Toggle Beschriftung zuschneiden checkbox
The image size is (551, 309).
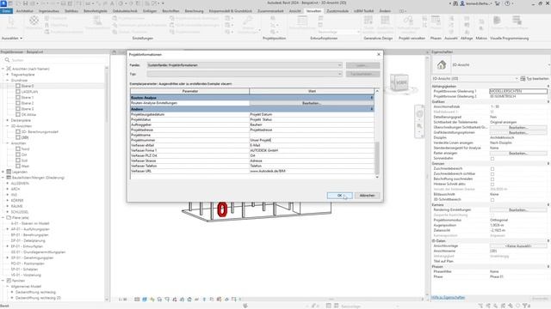492,179
